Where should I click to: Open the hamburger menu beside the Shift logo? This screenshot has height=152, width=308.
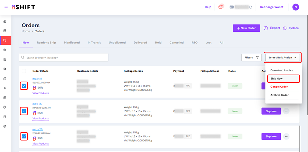pyautogui.click(x=6, y=7)
